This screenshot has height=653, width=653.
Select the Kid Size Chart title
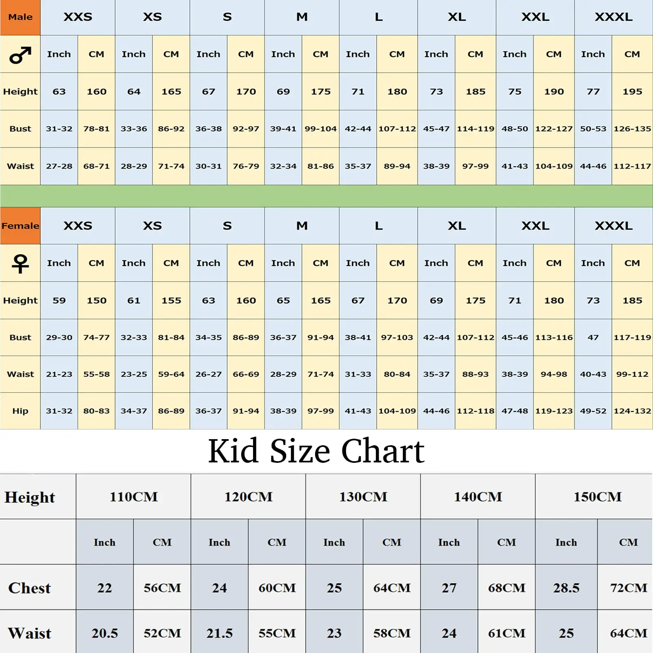(316, 451)
